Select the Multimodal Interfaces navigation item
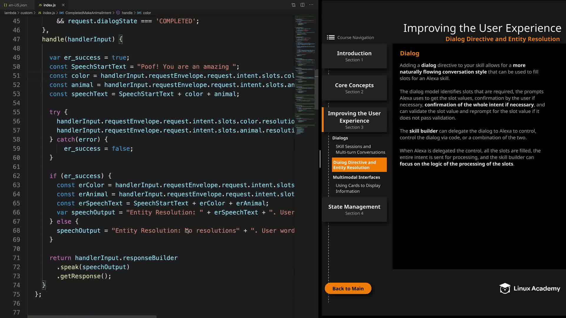 click(x=356, y=177)
